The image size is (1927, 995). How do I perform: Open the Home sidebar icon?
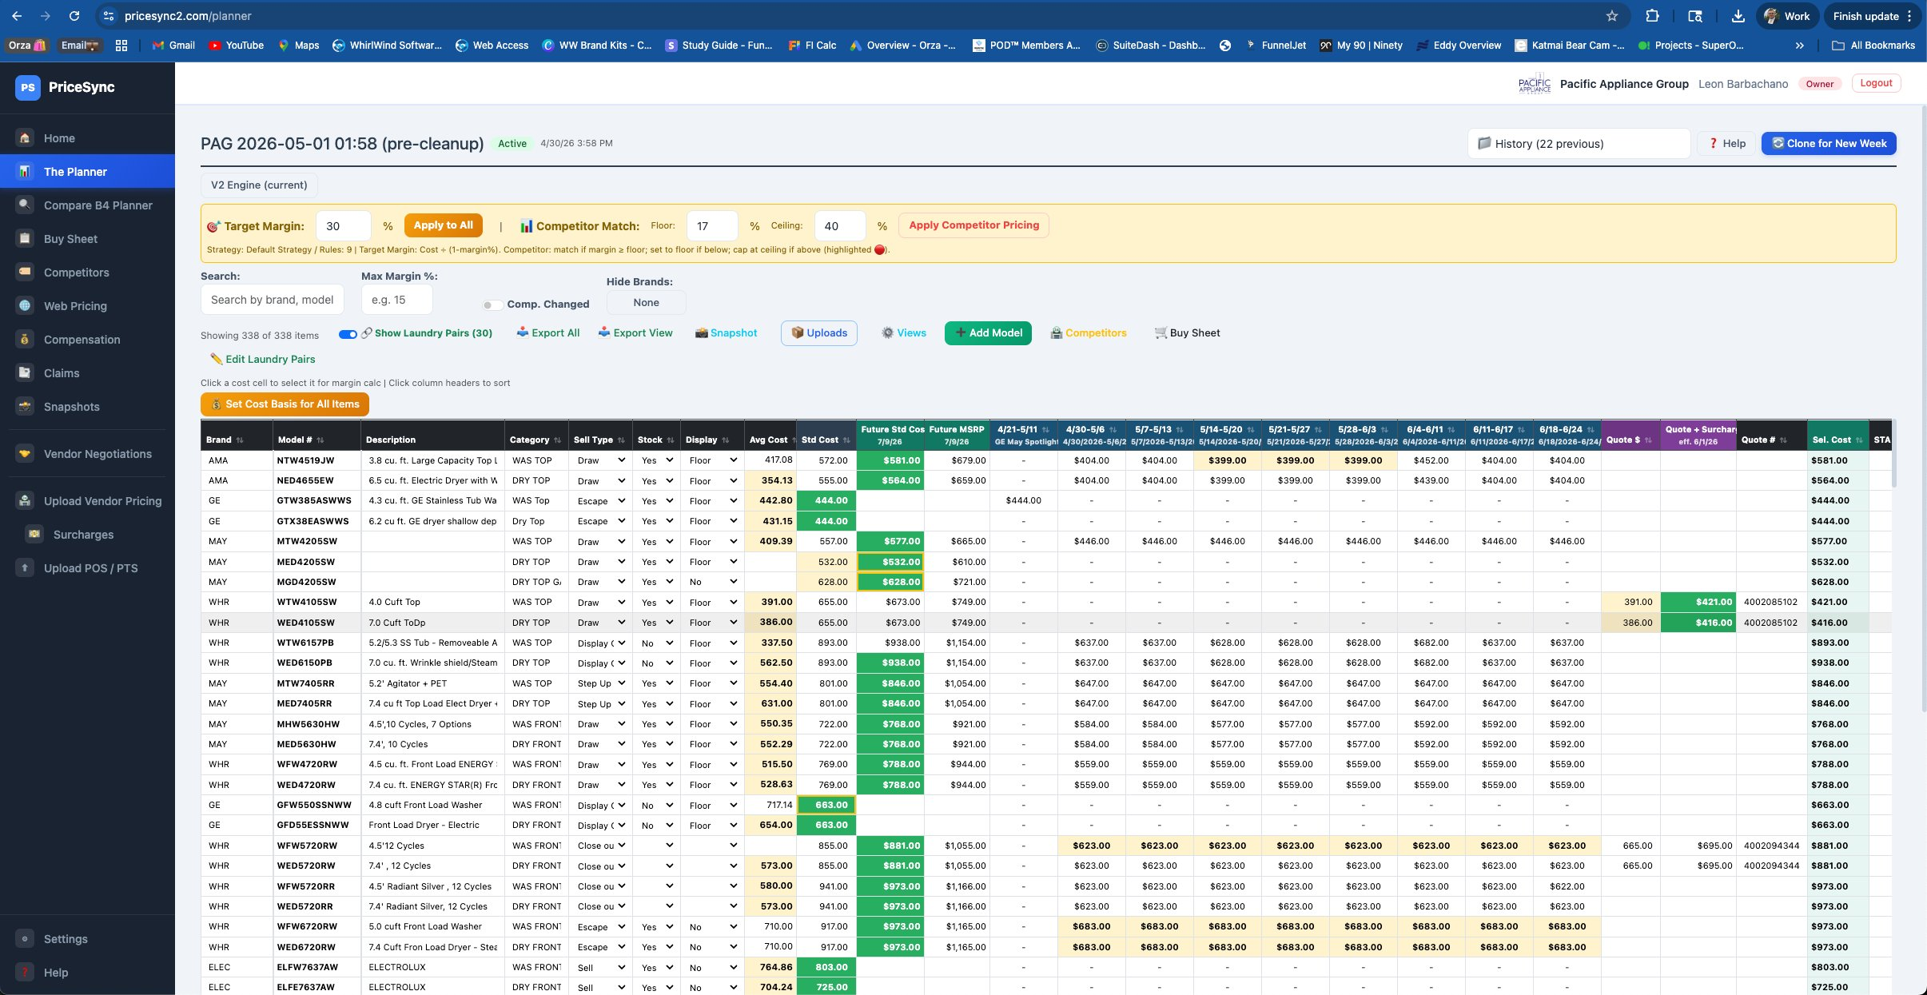[x=25, y=138]
